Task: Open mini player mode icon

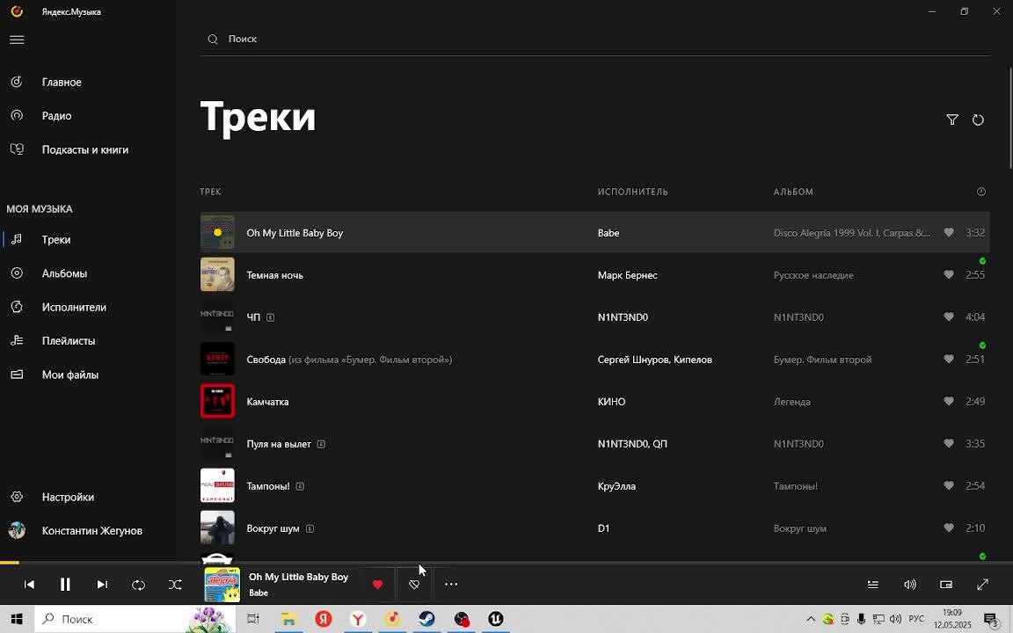Action: (946, 585)
